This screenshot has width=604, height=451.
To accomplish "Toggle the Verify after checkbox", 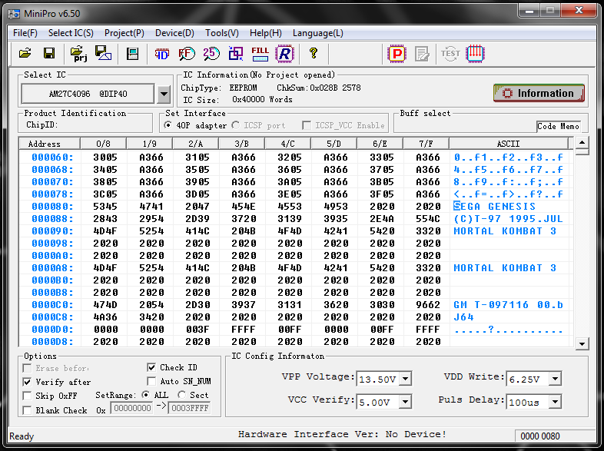I will coord(27,382).
